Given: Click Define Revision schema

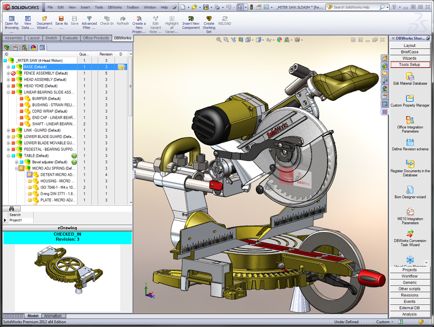Looking at the screenshot, I should (410, 145).
